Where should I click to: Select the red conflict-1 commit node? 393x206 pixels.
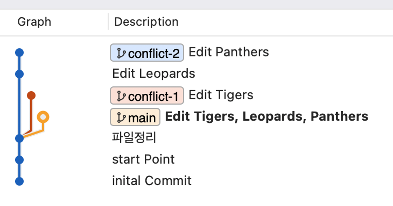31,95
